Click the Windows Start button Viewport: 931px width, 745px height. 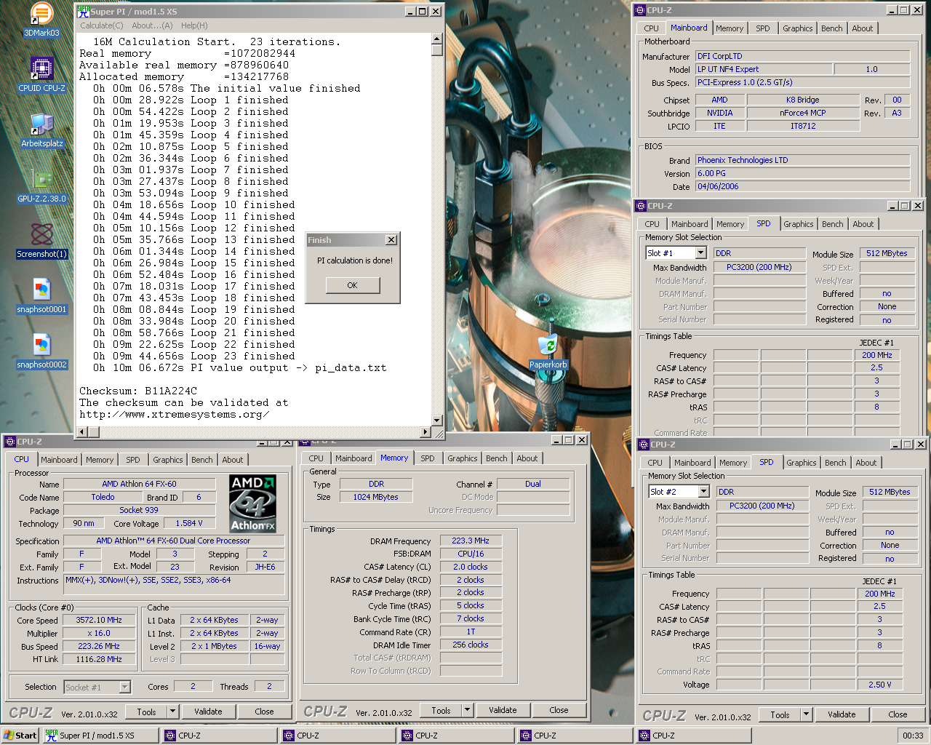coord(20,736)
